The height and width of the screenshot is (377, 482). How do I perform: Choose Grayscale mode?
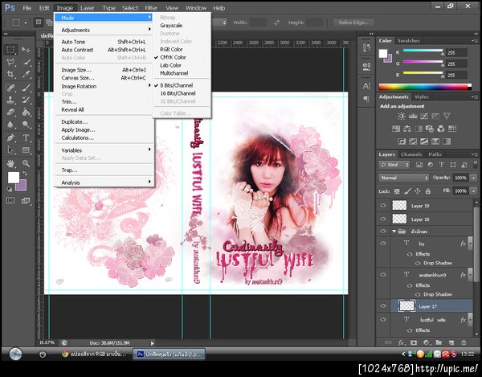[171, 26]
